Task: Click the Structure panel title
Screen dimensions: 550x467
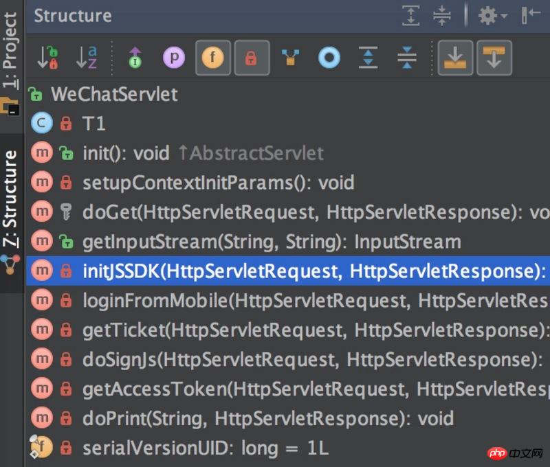Action: tap(73, 16)
